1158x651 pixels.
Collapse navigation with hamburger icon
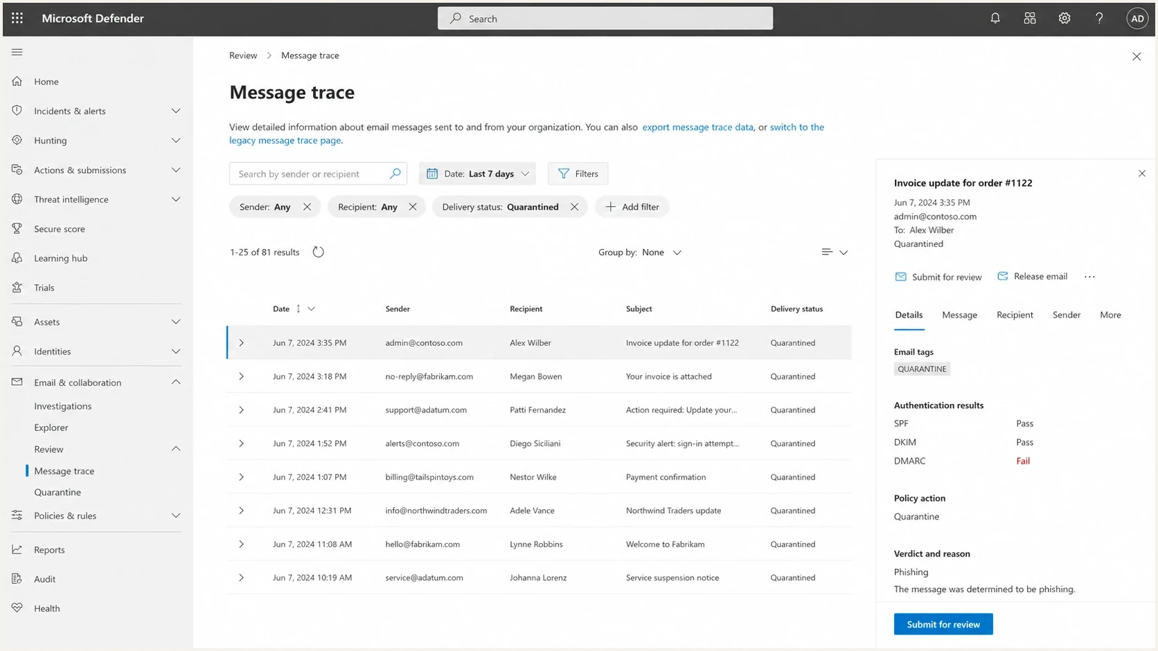click(x=17, y=52)
